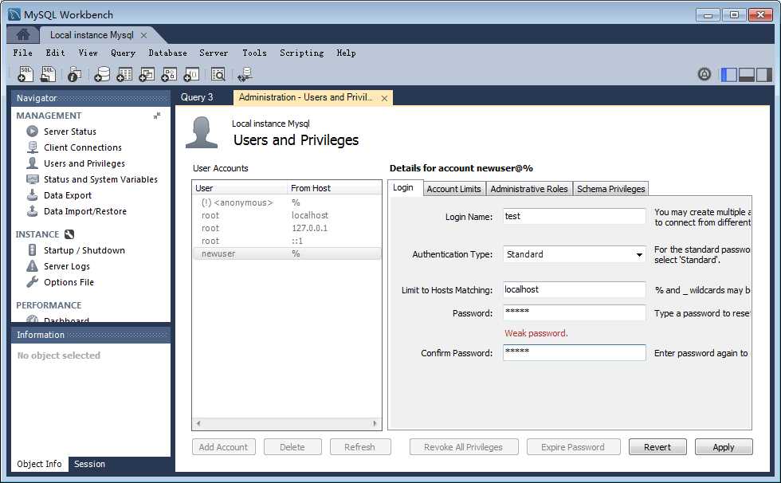Click the Confirm Password field
This screenshot has width=781, height=483.
point(575,352)
